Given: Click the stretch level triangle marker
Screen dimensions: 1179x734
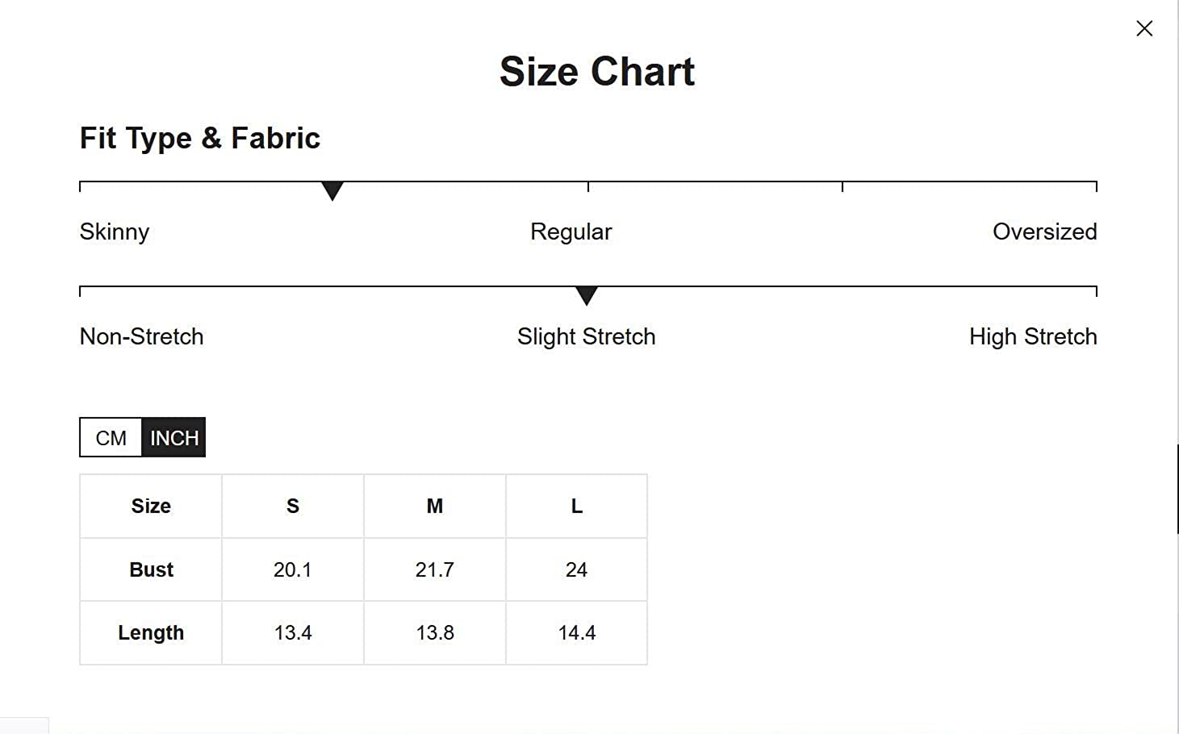Looking at the screenshot, I should 587,296.
